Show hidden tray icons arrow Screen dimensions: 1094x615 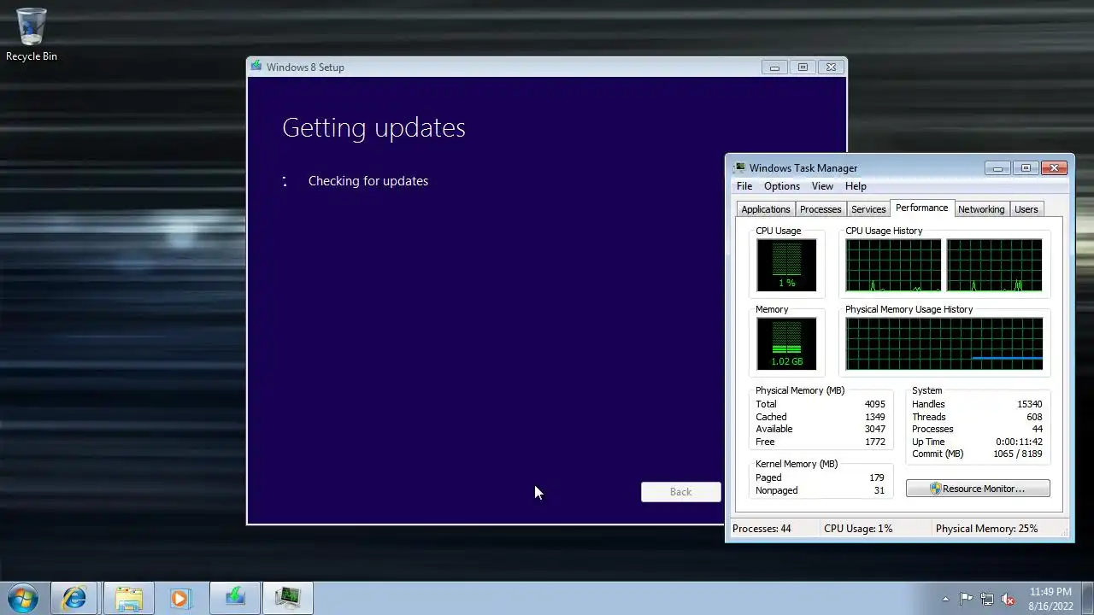(945, 599)
